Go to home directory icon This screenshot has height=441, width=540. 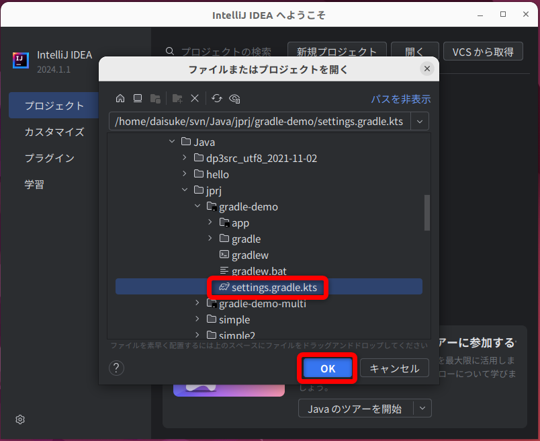click(x=120, y=99)
